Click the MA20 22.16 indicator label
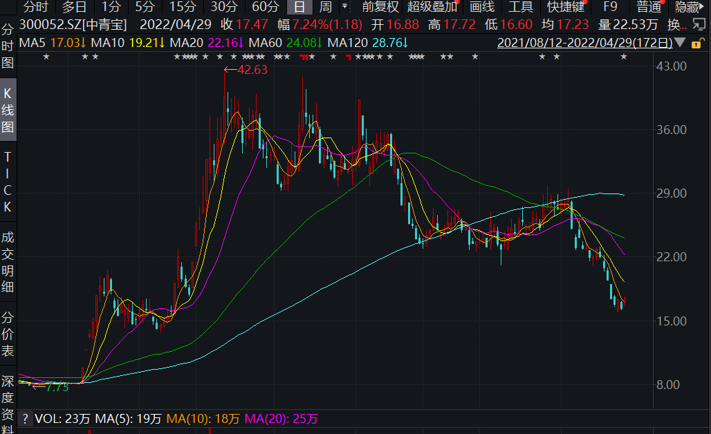Viewport: 711px width, 434px height. pyautogui.click(x=206, y=43)
